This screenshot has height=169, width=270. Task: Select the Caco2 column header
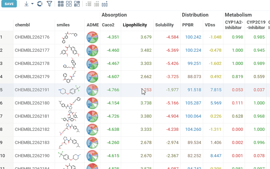(108, 25)
